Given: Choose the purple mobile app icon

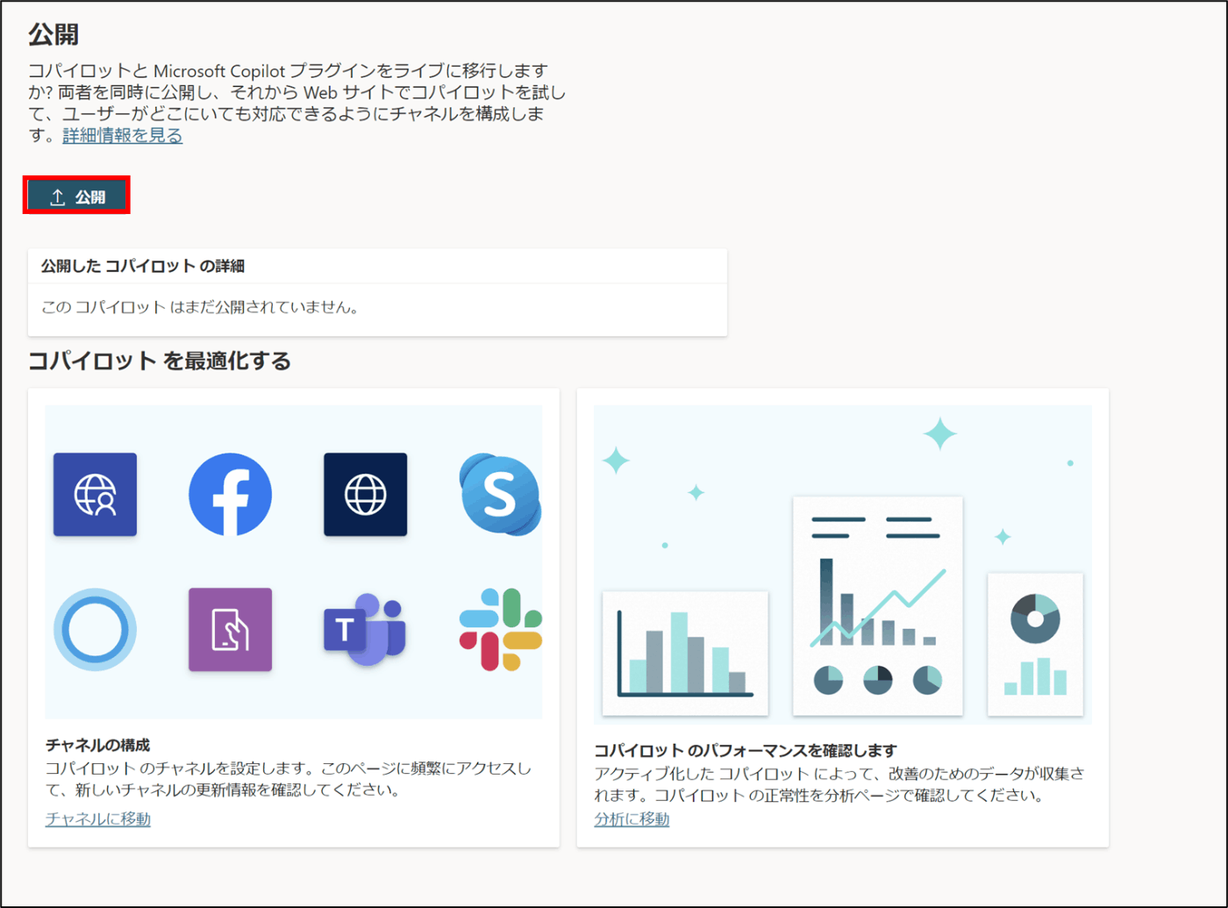Looking at the screenshot, I should click(x=230, y=630).
